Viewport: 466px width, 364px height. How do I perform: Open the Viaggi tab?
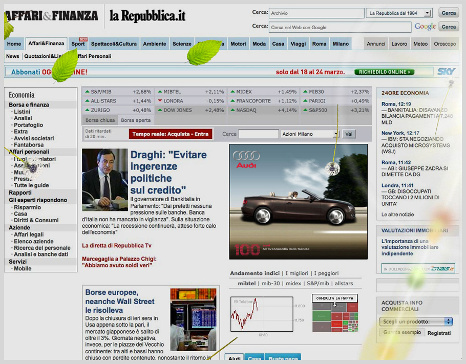[298, 44]
